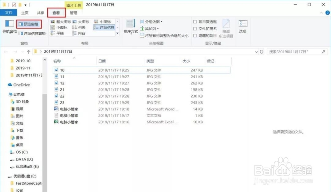This screenshot has width=331, height=192.
Task: Switch to the 主页 ribbon tab
Action: click(x=25, y=13)
